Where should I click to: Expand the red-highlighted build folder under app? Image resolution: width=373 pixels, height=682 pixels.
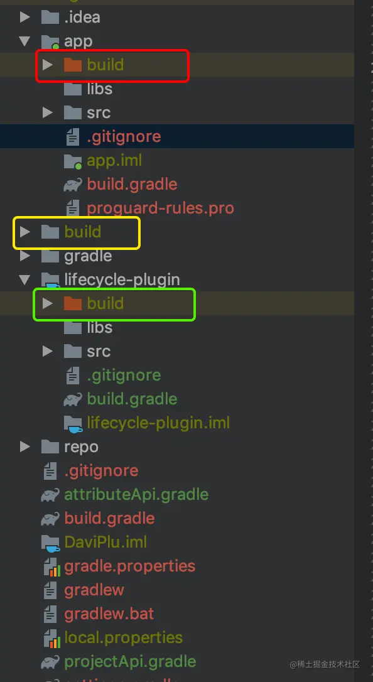pos(49,64)
